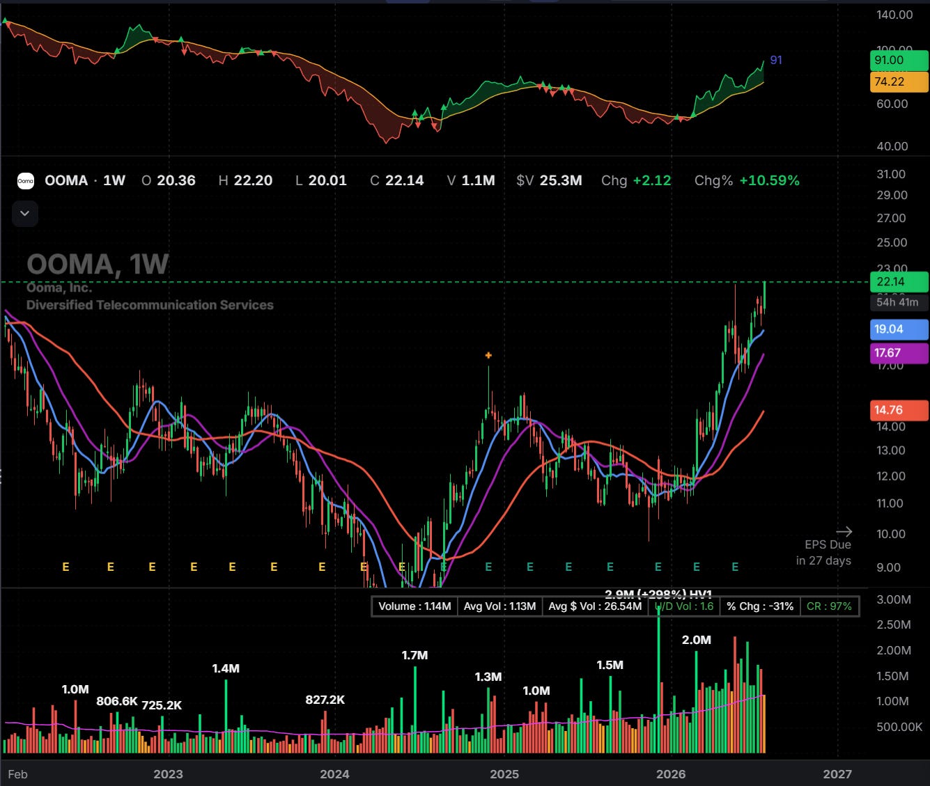930x786 pixels.
Task: Click the 2.9M (+298%) HV1 volume label
Action: 658,594
